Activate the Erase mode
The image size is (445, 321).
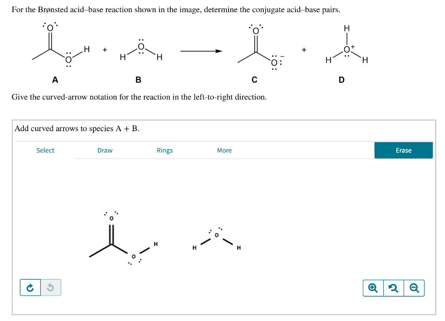click(403, 150)
